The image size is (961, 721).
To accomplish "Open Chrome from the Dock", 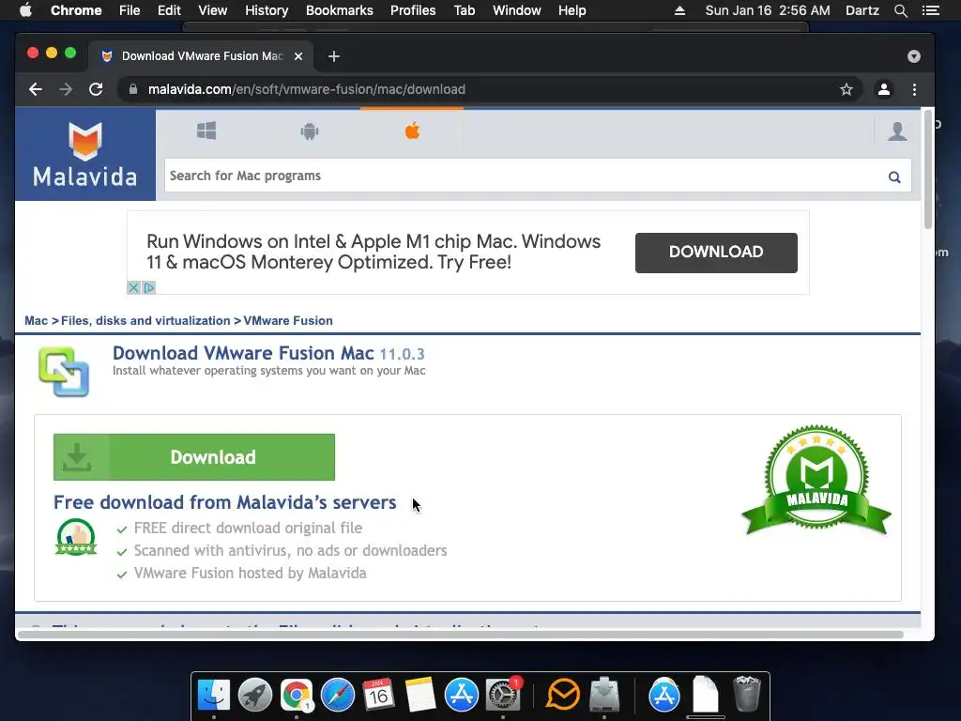I will pyautogui.click(x=296, y=695).
